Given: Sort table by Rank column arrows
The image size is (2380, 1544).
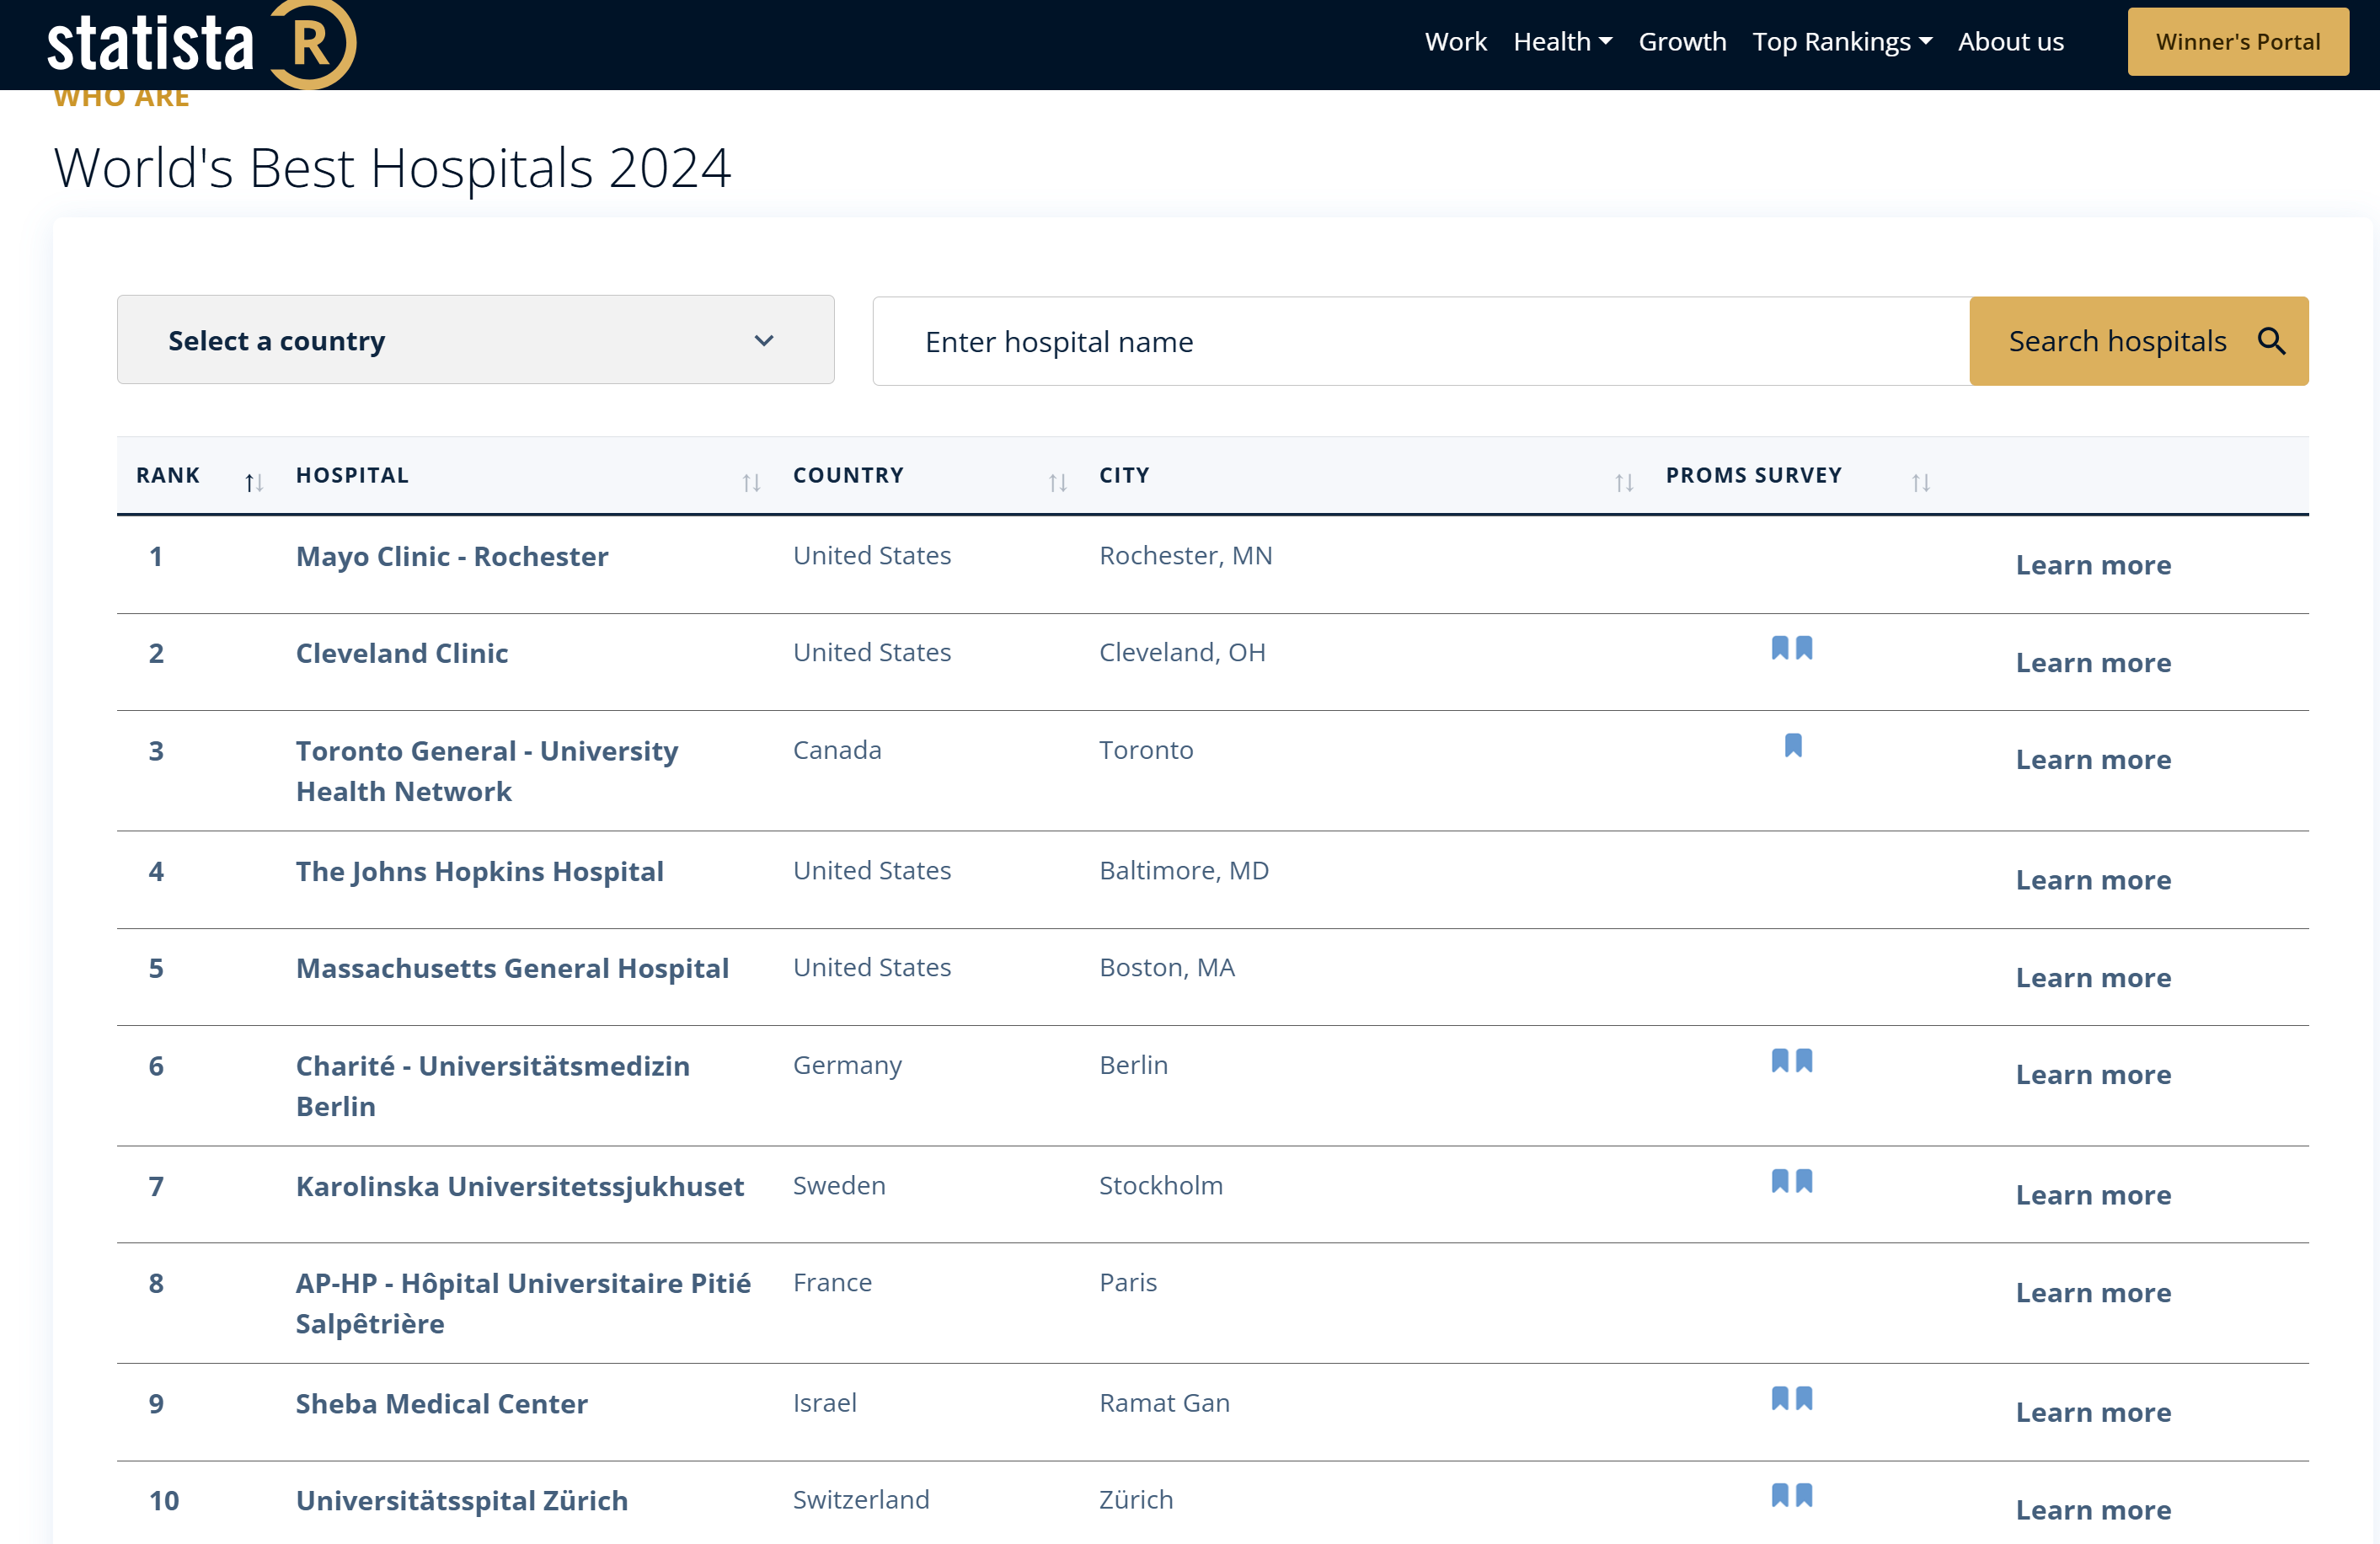Looking at the screenshot, I should (253, 483).
